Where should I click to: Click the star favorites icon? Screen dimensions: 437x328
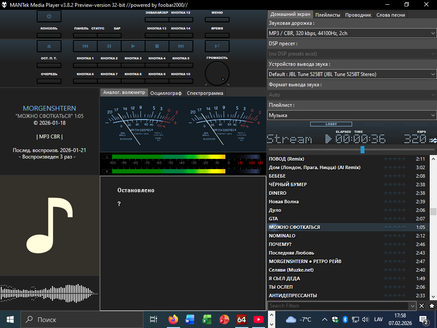431,306
